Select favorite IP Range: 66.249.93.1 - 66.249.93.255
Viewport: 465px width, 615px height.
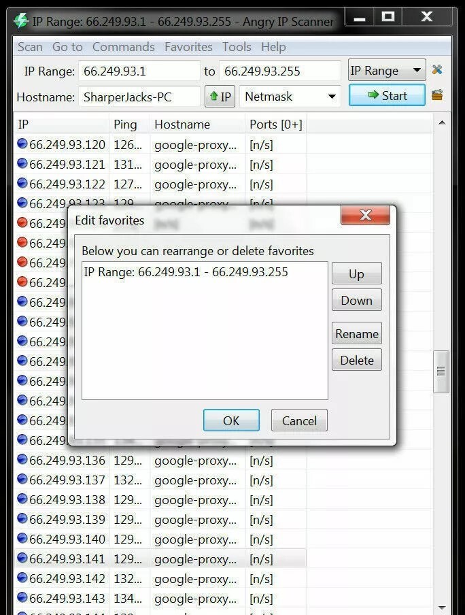point(186,272)
